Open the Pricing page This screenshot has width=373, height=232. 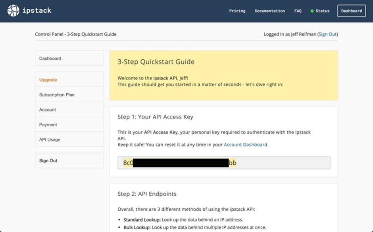pyautogui.click(x=237, y=11)
